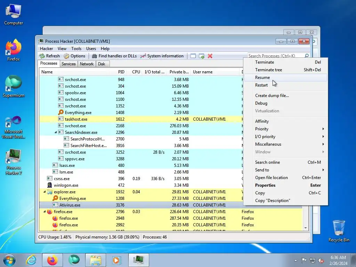356x267 pixels.
Task: Switch to the Services tab
Action: 68,64
